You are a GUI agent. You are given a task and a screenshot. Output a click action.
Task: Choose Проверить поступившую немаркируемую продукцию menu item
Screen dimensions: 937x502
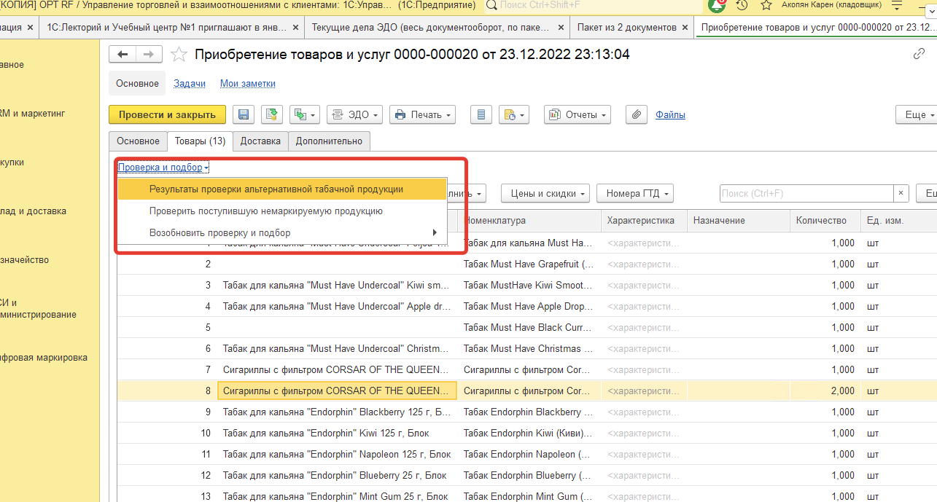tap(265, 211)
